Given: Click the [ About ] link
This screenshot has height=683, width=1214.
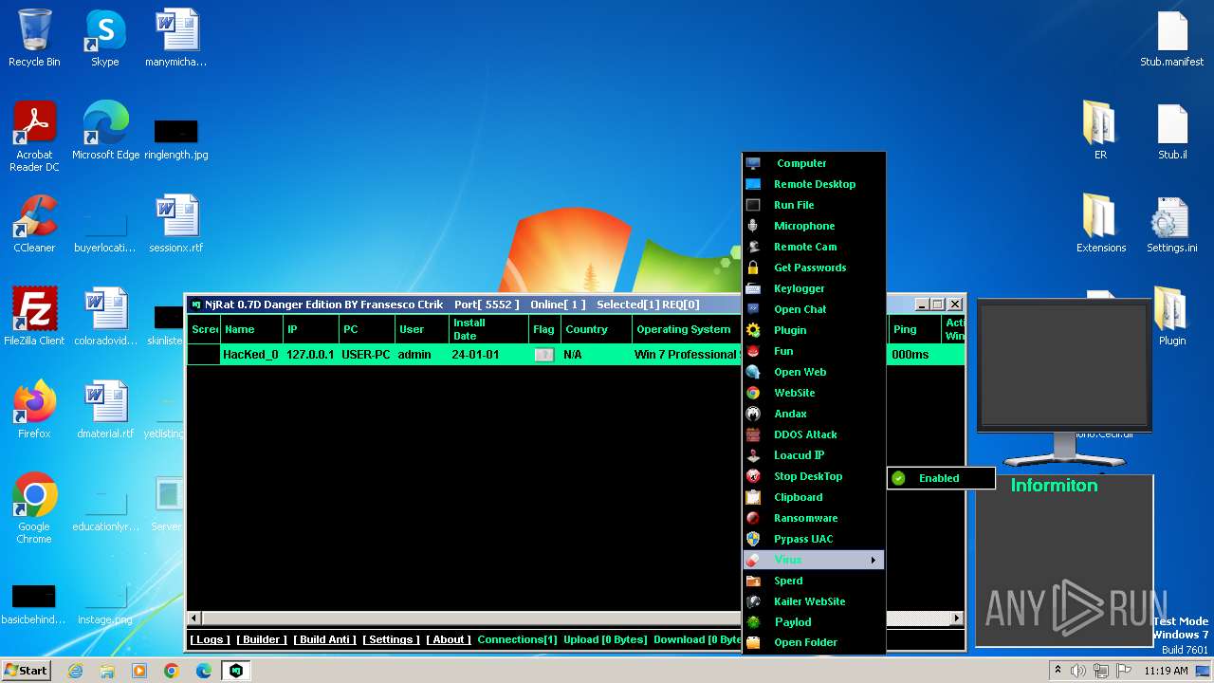Looking at the screenshot, I should click(x=449, y=639).
